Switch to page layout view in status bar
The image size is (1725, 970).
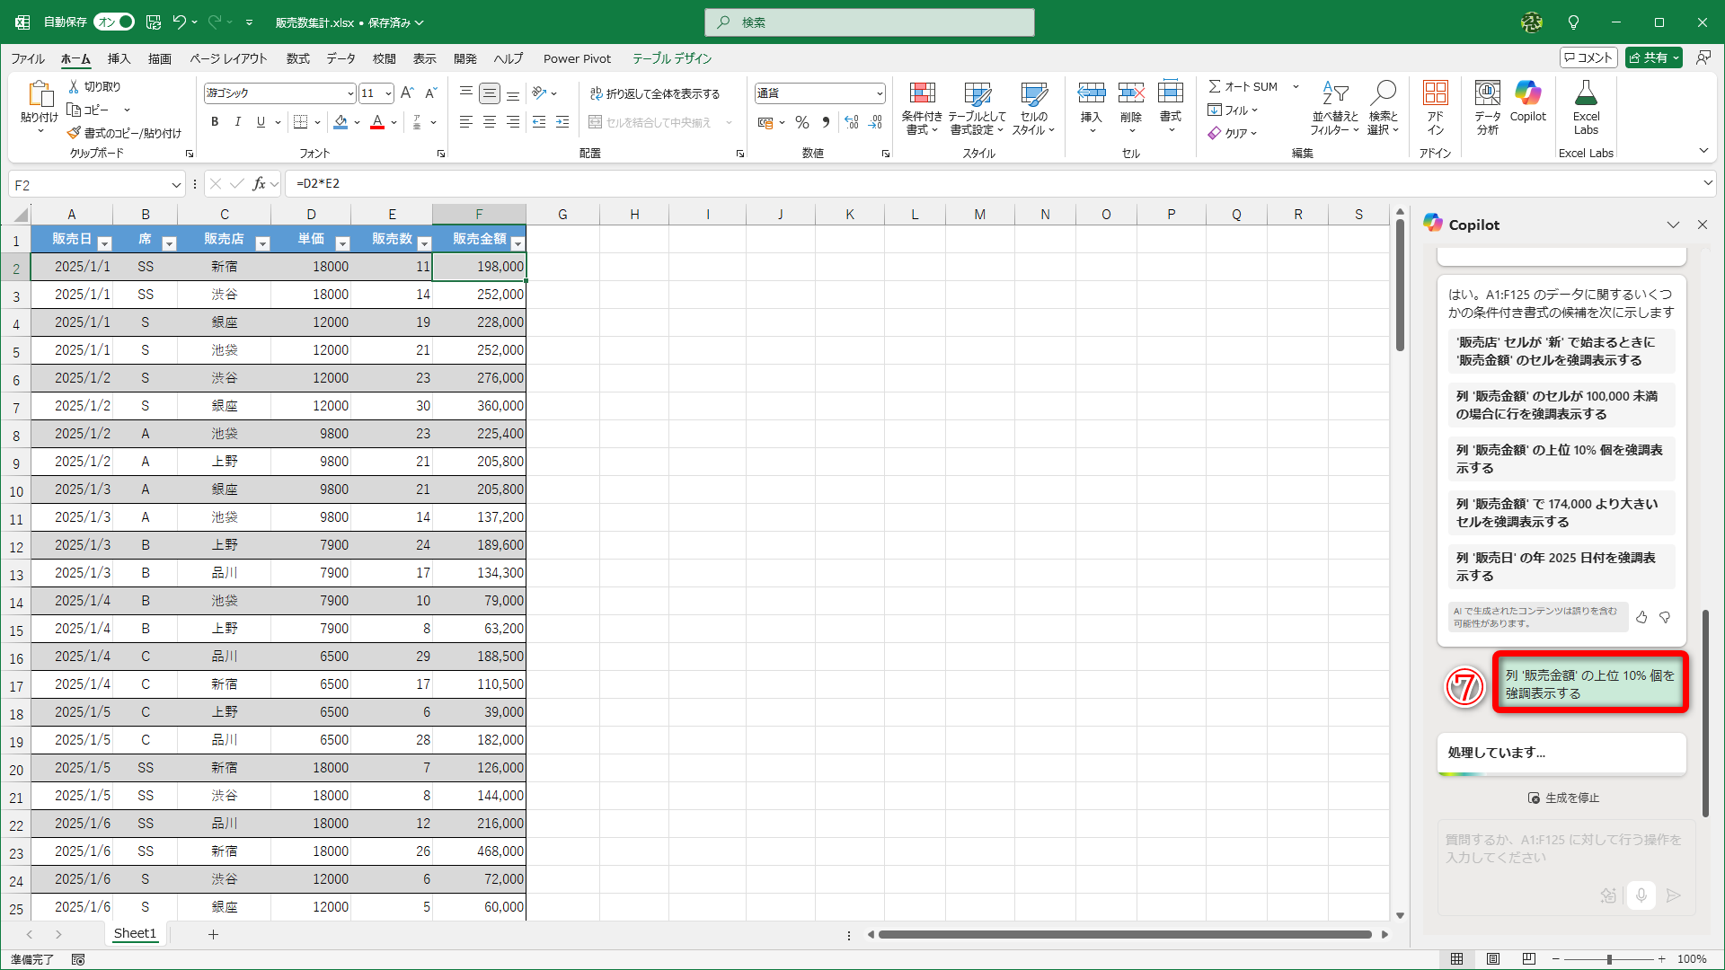(x=1492, y=958)
